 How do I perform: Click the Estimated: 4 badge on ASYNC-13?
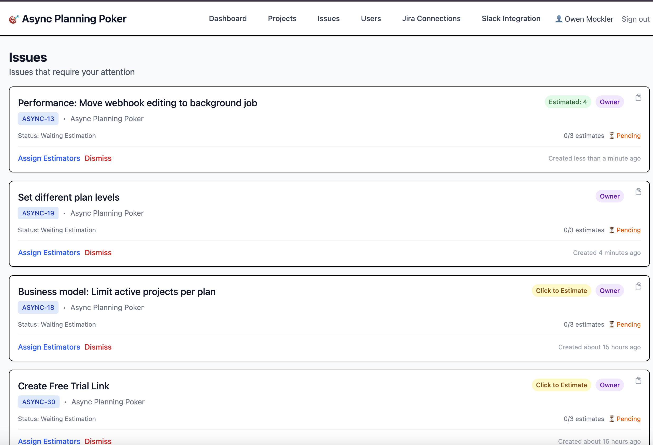pos(568,102)
